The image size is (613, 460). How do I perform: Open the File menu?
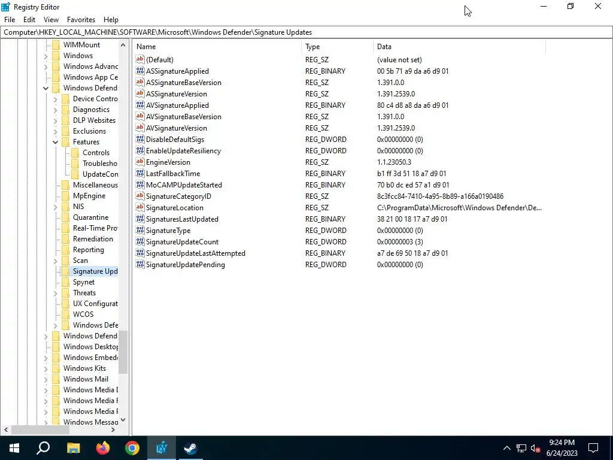click(x=10, y=20)
